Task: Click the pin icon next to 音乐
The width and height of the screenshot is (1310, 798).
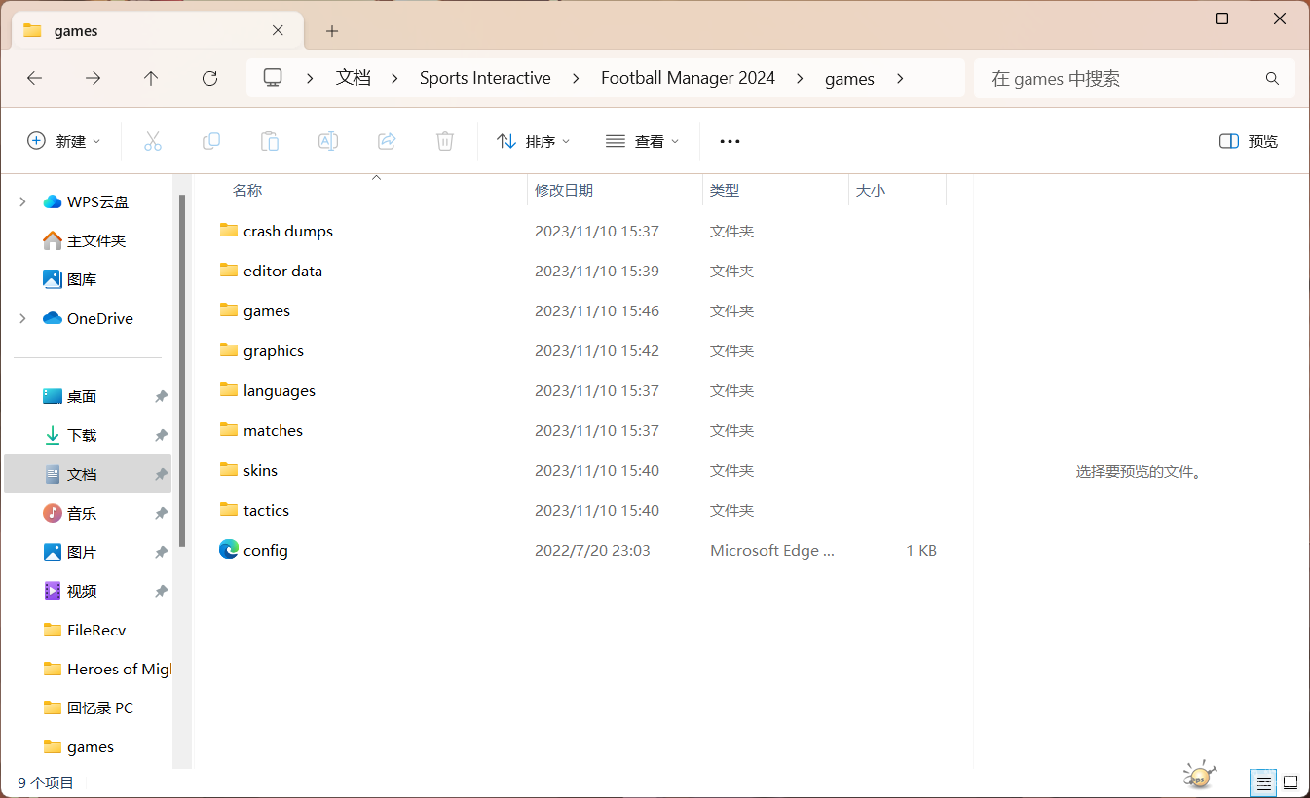Action: [161, 513]
